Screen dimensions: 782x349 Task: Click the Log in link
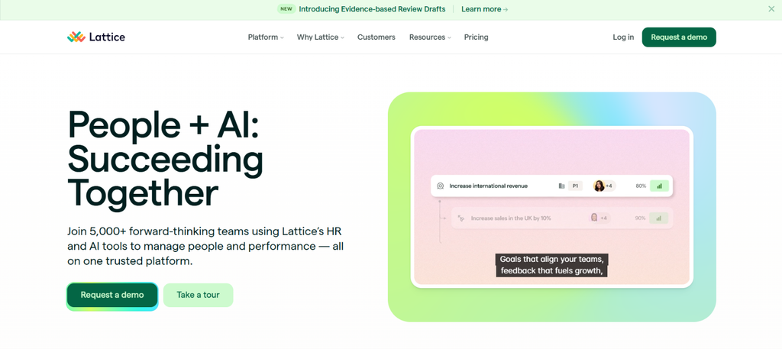point(623,37)
